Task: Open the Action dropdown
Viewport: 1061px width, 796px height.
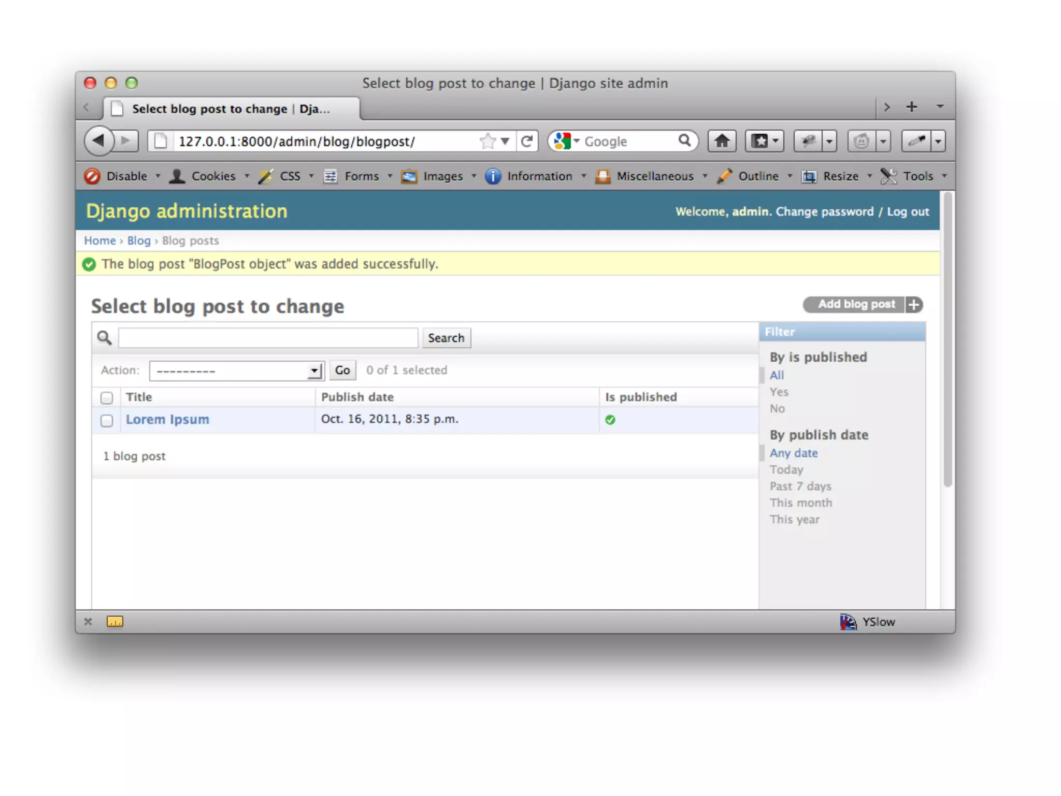Action: 236,371
